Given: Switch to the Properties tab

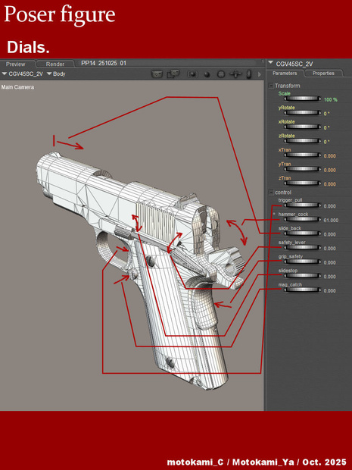Looking at the screenshot, I should click(323, 73).
